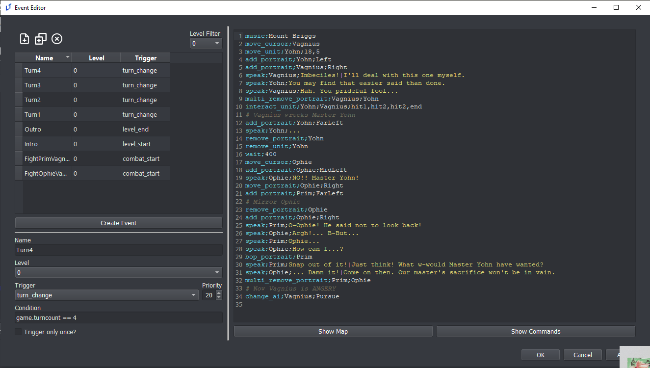Click the Priority number field showing 20
Viewport: 650px width, 368px height.
coord(208,295)
